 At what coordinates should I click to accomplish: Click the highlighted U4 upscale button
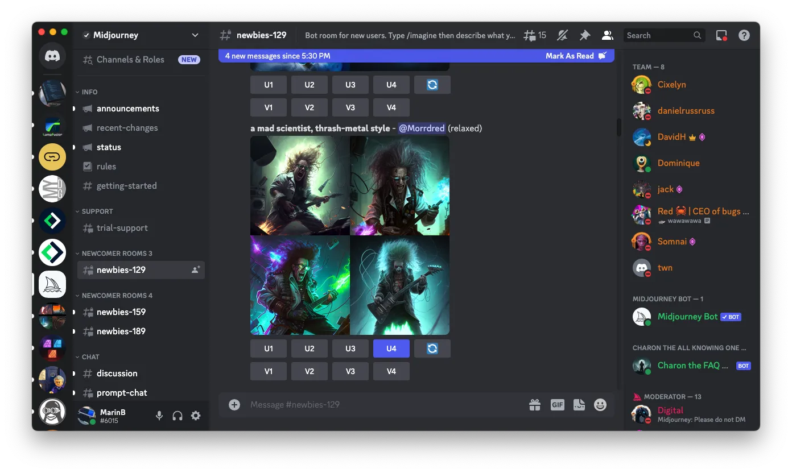391,348
